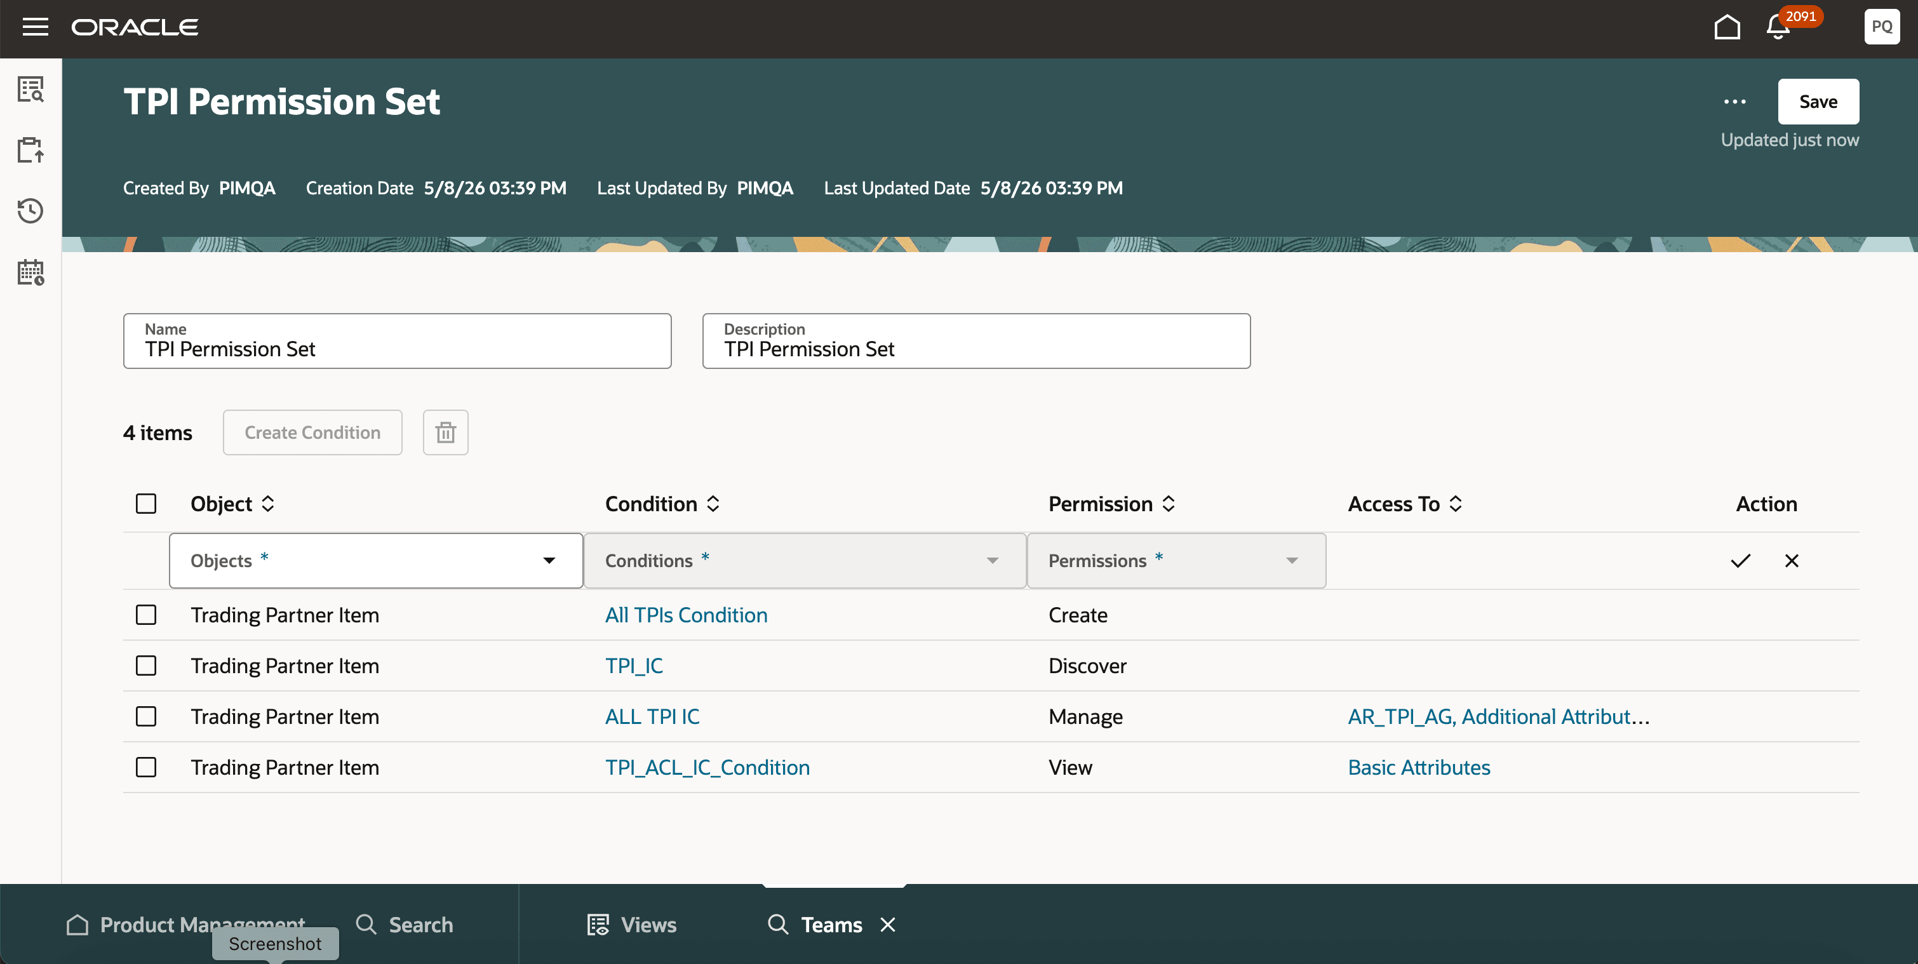The image size is (1918, 964).
Task: Select the ALL TPI IC row checkbox
Action: 146,716
